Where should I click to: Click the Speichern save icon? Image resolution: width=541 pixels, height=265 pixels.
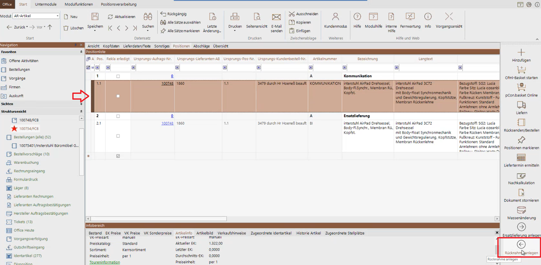pos(95,17)
